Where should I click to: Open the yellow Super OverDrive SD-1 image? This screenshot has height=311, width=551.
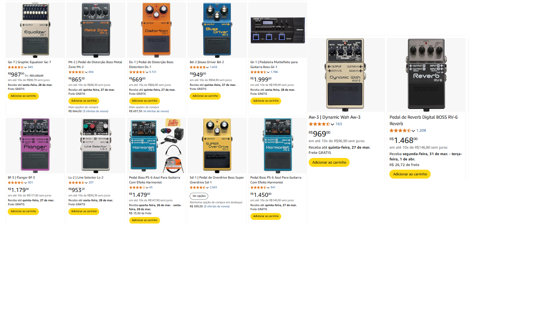217,145
